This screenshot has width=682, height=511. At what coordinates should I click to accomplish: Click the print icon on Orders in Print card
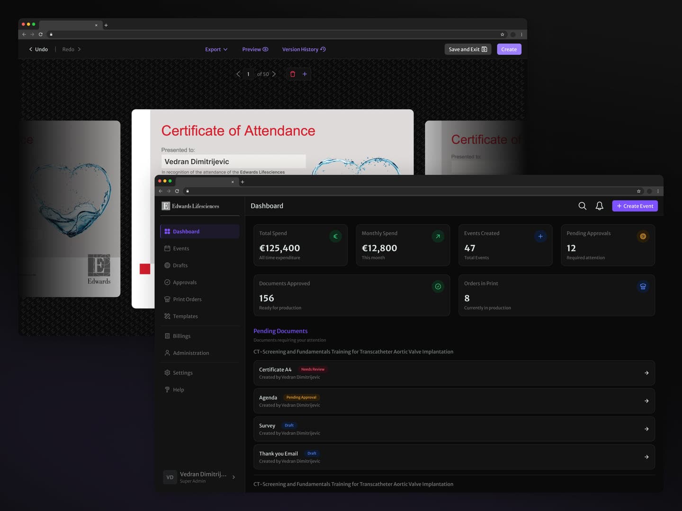tap(643, 287)
